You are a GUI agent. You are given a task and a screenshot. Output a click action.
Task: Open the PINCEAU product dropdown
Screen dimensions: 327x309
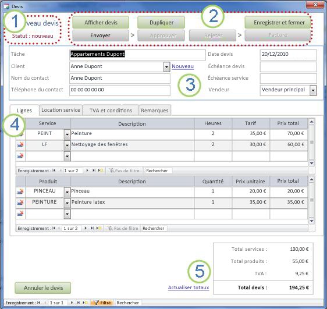coord(67,192)
